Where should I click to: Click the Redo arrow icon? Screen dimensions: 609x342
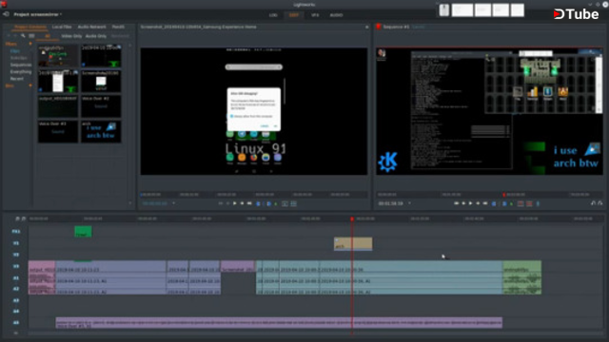click(x=600, y=202)
